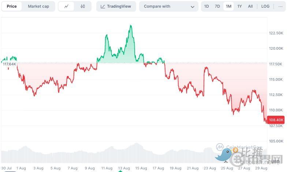Click the 117.64K baseline price label

click(10, 64)
